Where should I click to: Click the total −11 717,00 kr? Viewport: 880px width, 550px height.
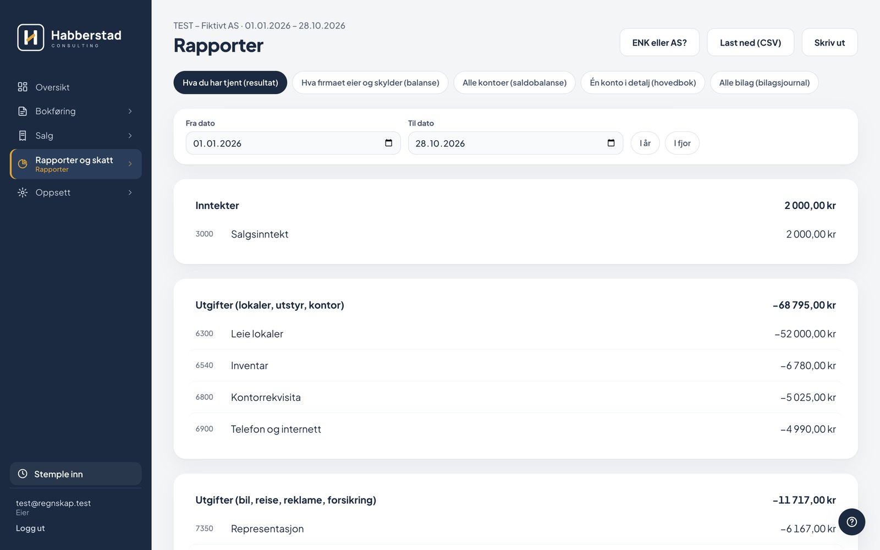point(804,500)
